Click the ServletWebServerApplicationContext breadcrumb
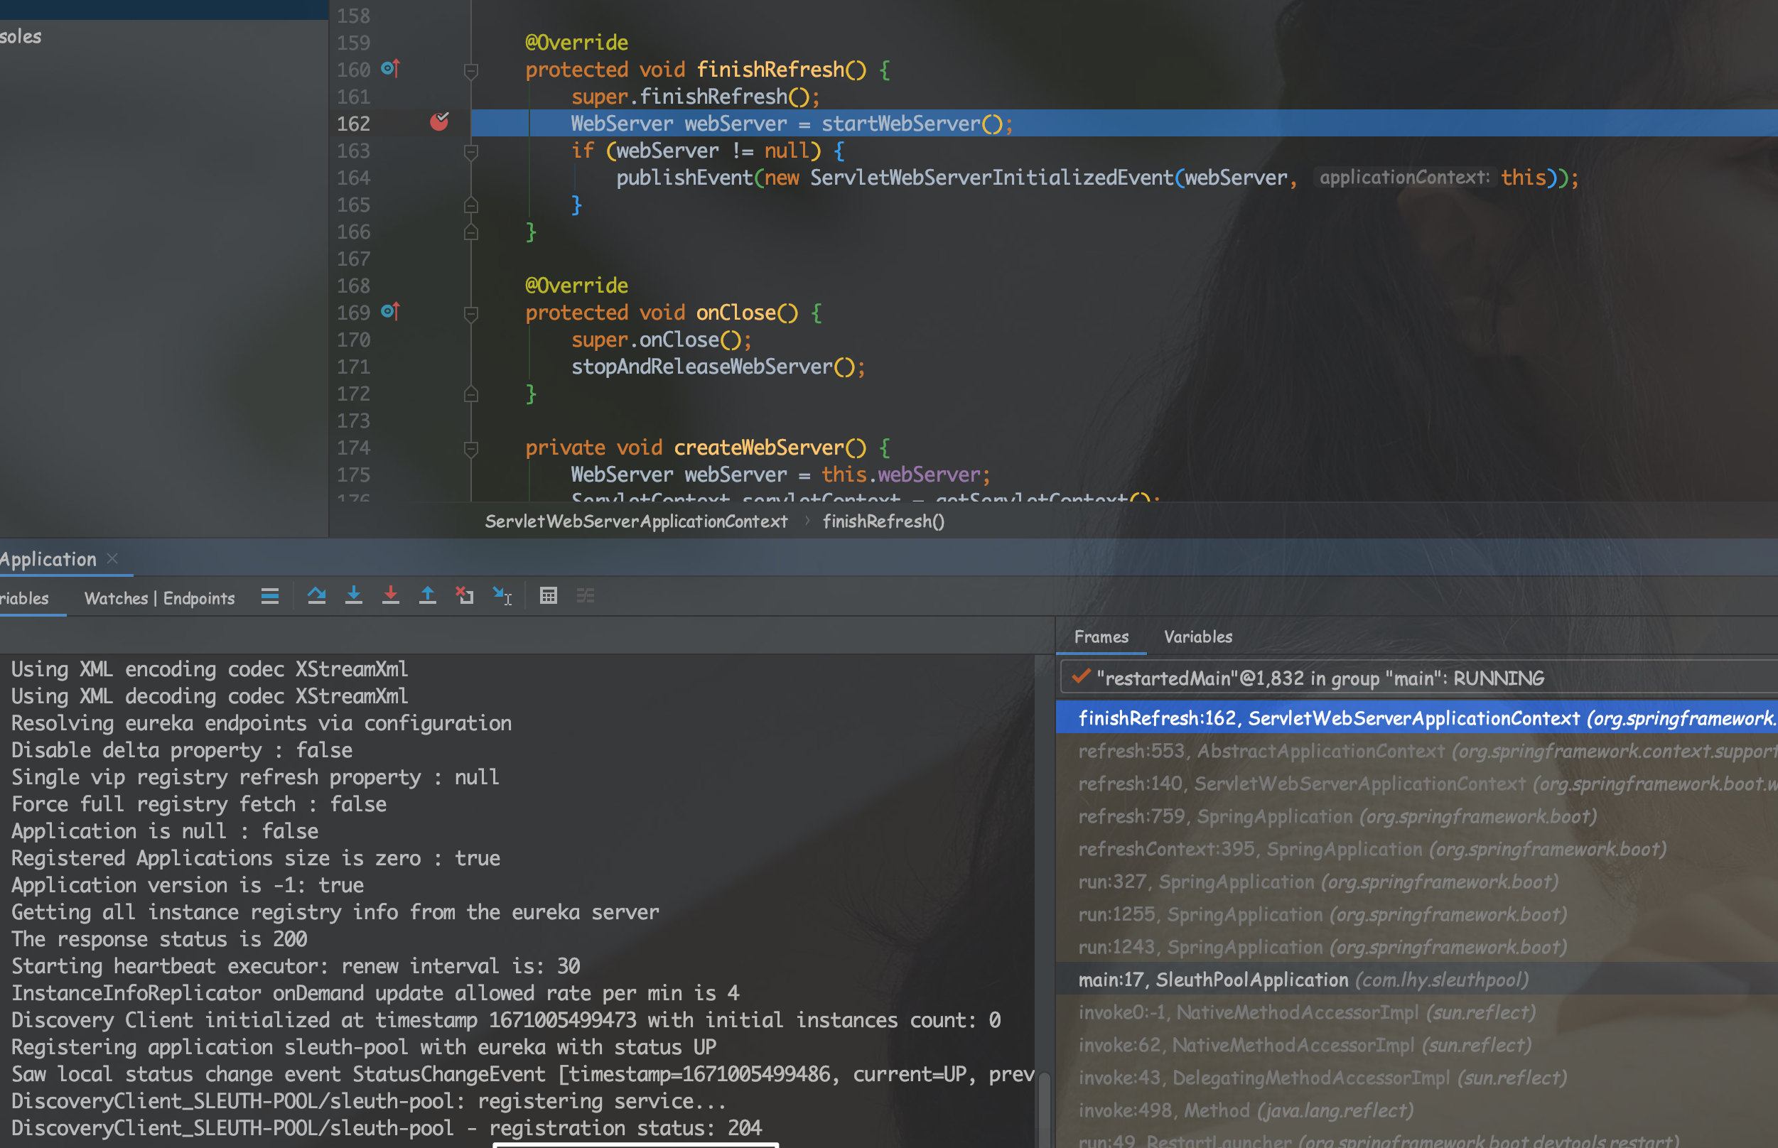Viewport: 1778px width, 1148px height. click(x=637, y=521)
